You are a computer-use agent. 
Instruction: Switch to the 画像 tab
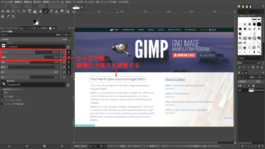[x=52, y=28]
